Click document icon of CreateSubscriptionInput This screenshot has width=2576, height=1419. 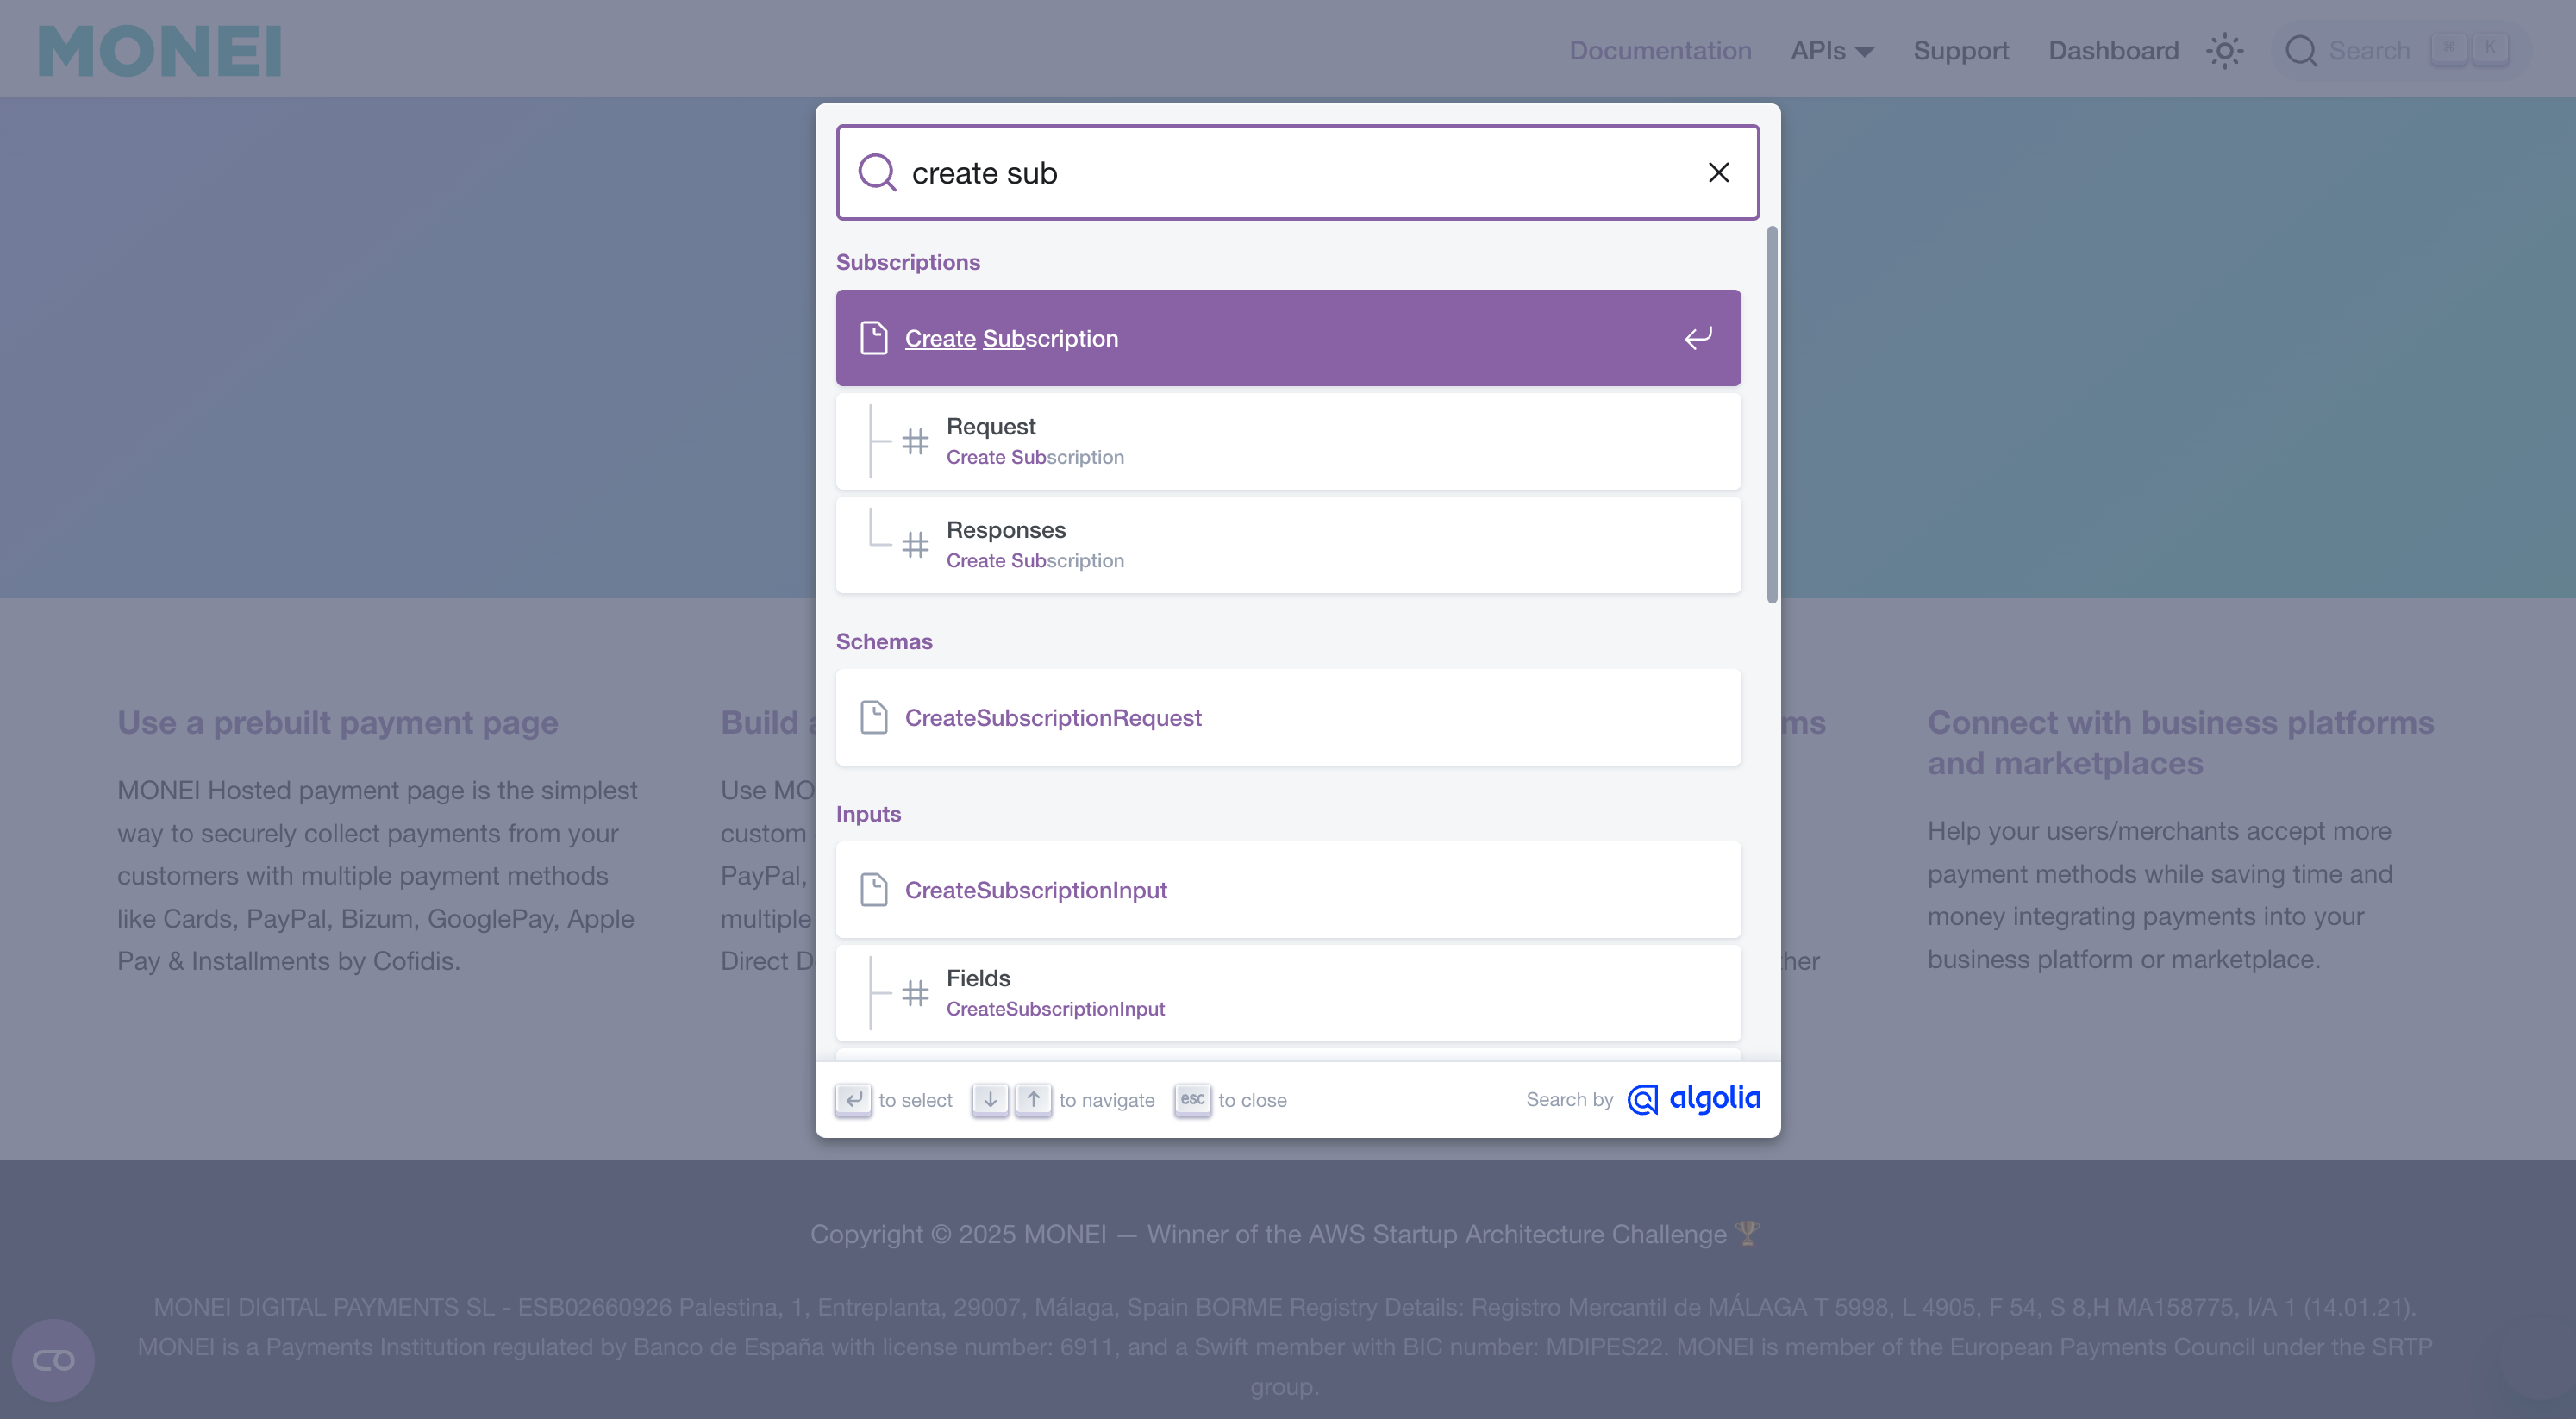pos(874,890)
